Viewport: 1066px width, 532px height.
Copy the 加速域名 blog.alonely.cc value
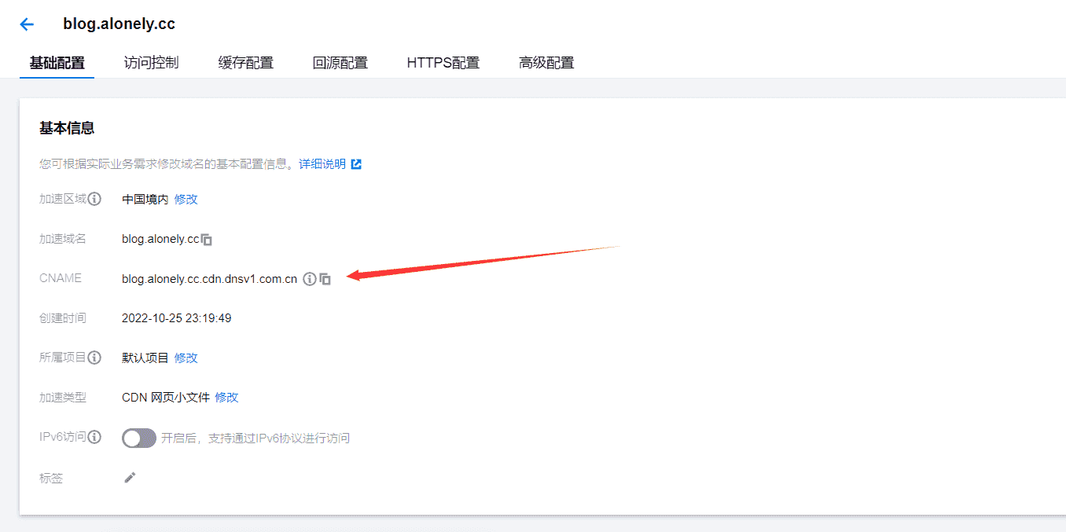click(207, 240)
